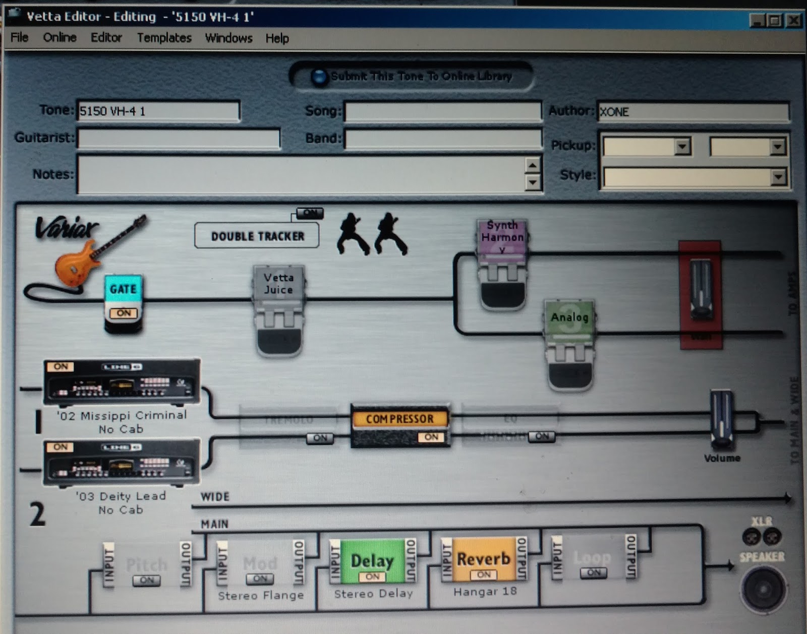Open amp 1 '02 Missippi Criminal head
807x634 pixels.
122,382
